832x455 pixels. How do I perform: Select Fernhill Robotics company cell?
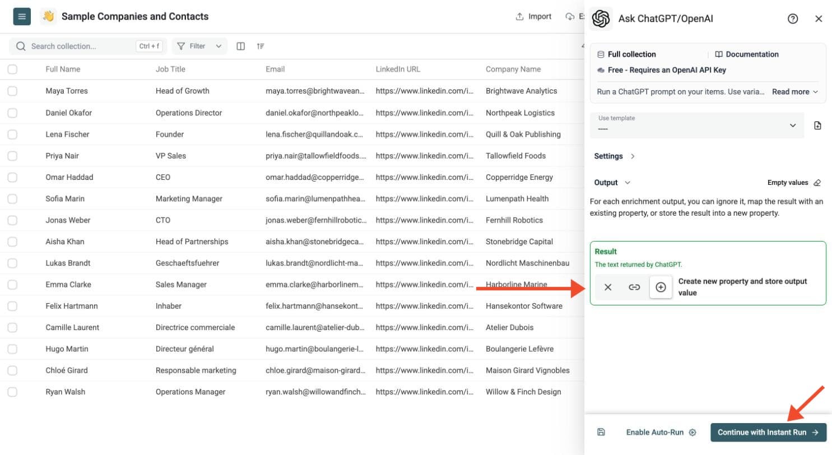(x=514, y=220)
